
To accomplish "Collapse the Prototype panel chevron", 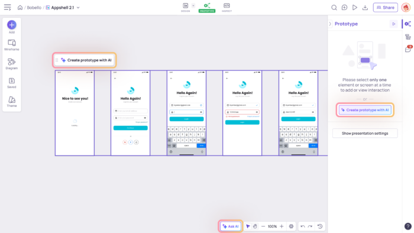I will [330, 24].
